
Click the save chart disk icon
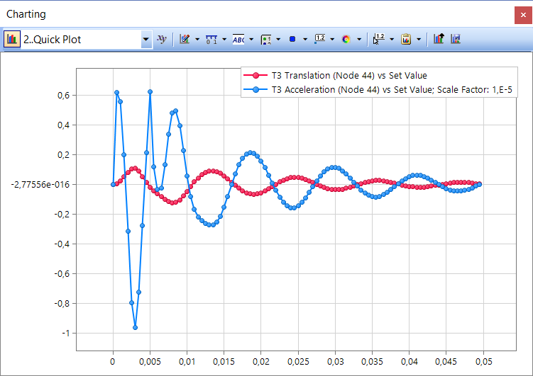pyautogui.click(x=456, y=40)
